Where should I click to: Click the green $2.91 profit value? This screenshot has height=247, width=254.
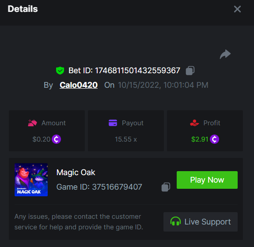(x=200, y=139)
